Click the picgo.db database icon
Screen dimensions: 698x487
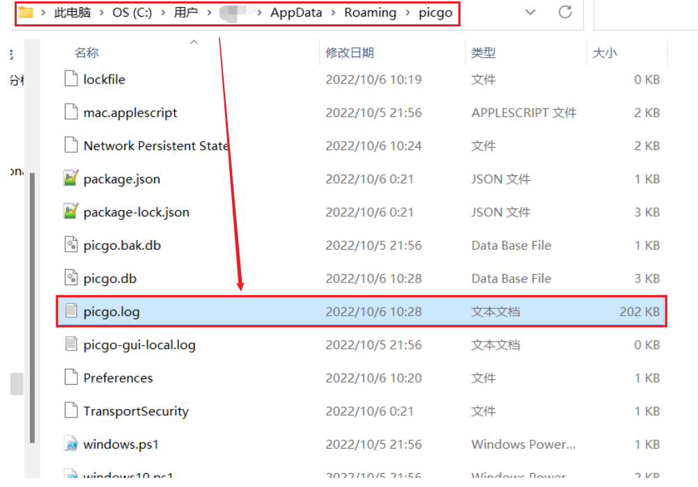point(71,278)
